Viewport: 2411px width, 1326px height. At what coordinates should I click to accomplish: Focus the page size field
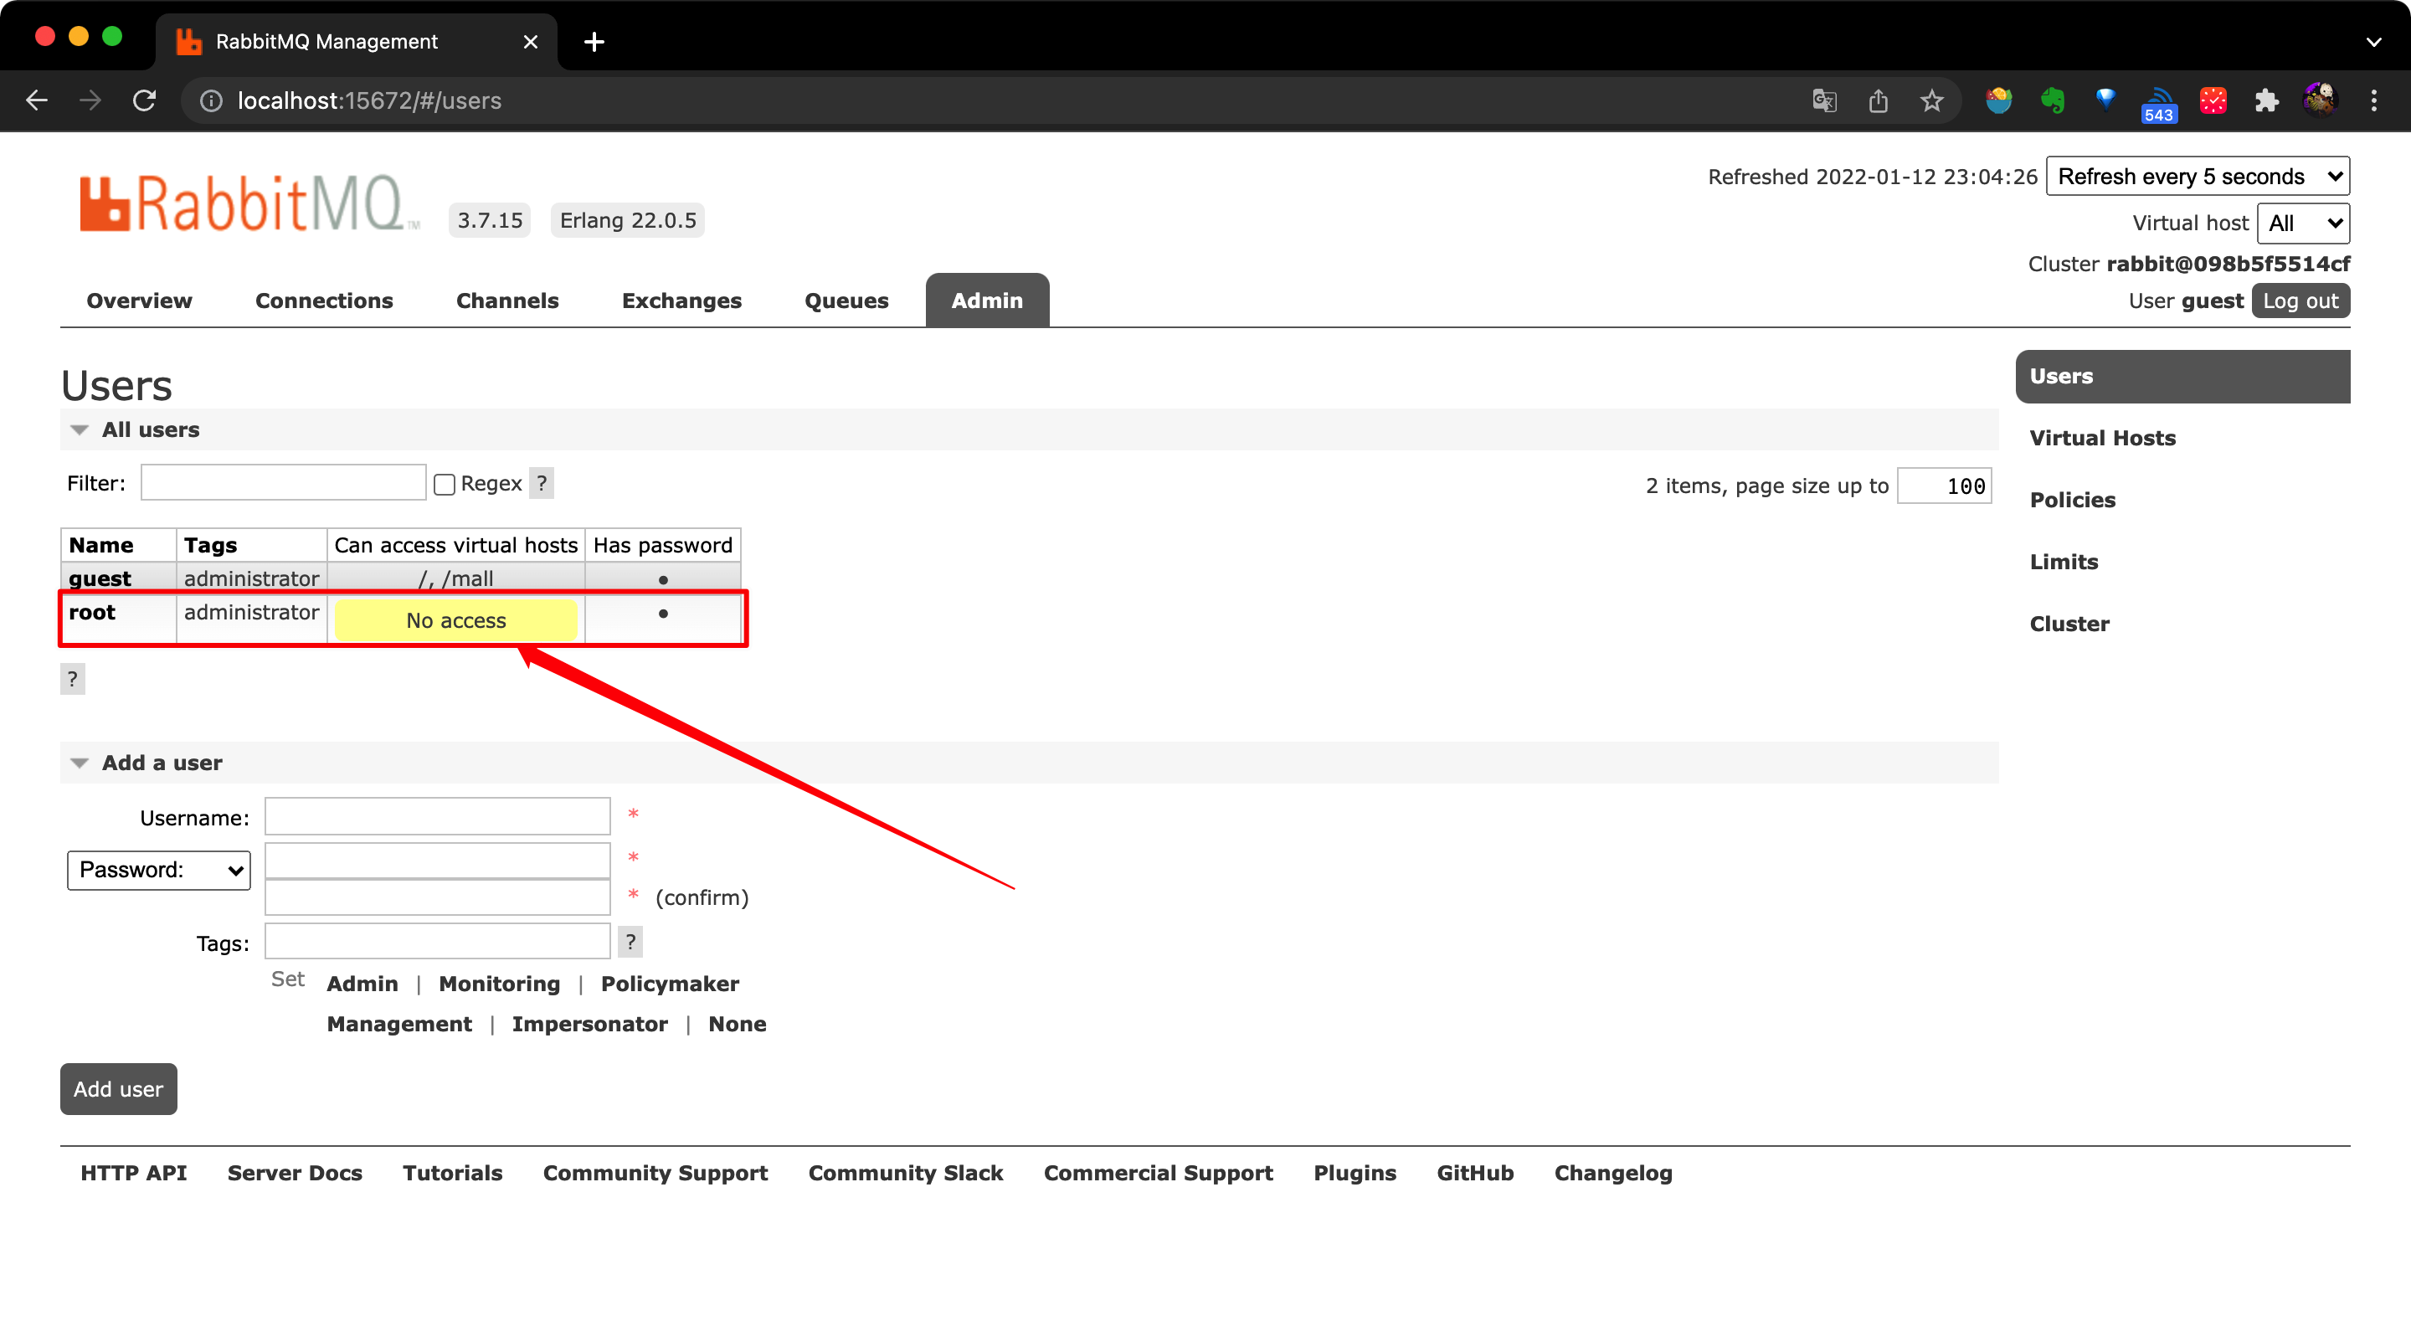[1943, 486]
